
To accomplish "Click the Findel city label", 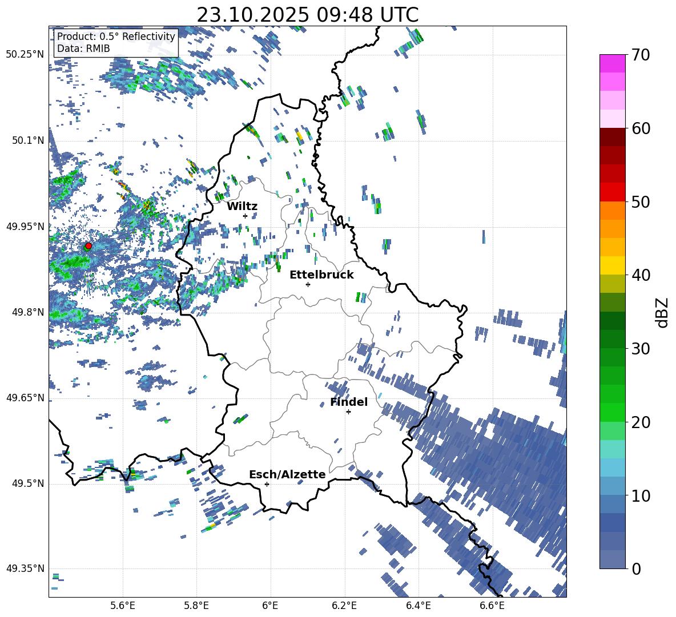I will point(349,402).
